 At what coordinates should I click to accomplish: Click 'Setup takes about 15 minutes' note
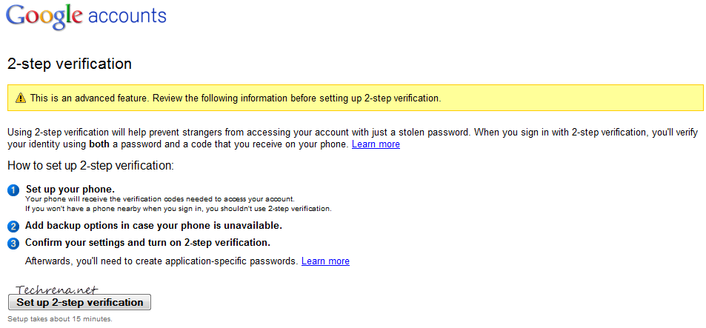pyautogui.click(x=60, y=319)
